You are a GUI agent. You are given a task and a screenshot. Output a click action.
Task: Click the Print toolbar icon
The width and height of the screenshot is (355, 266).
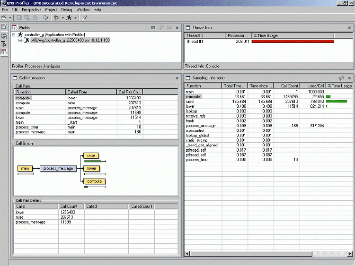pos(35,17)
